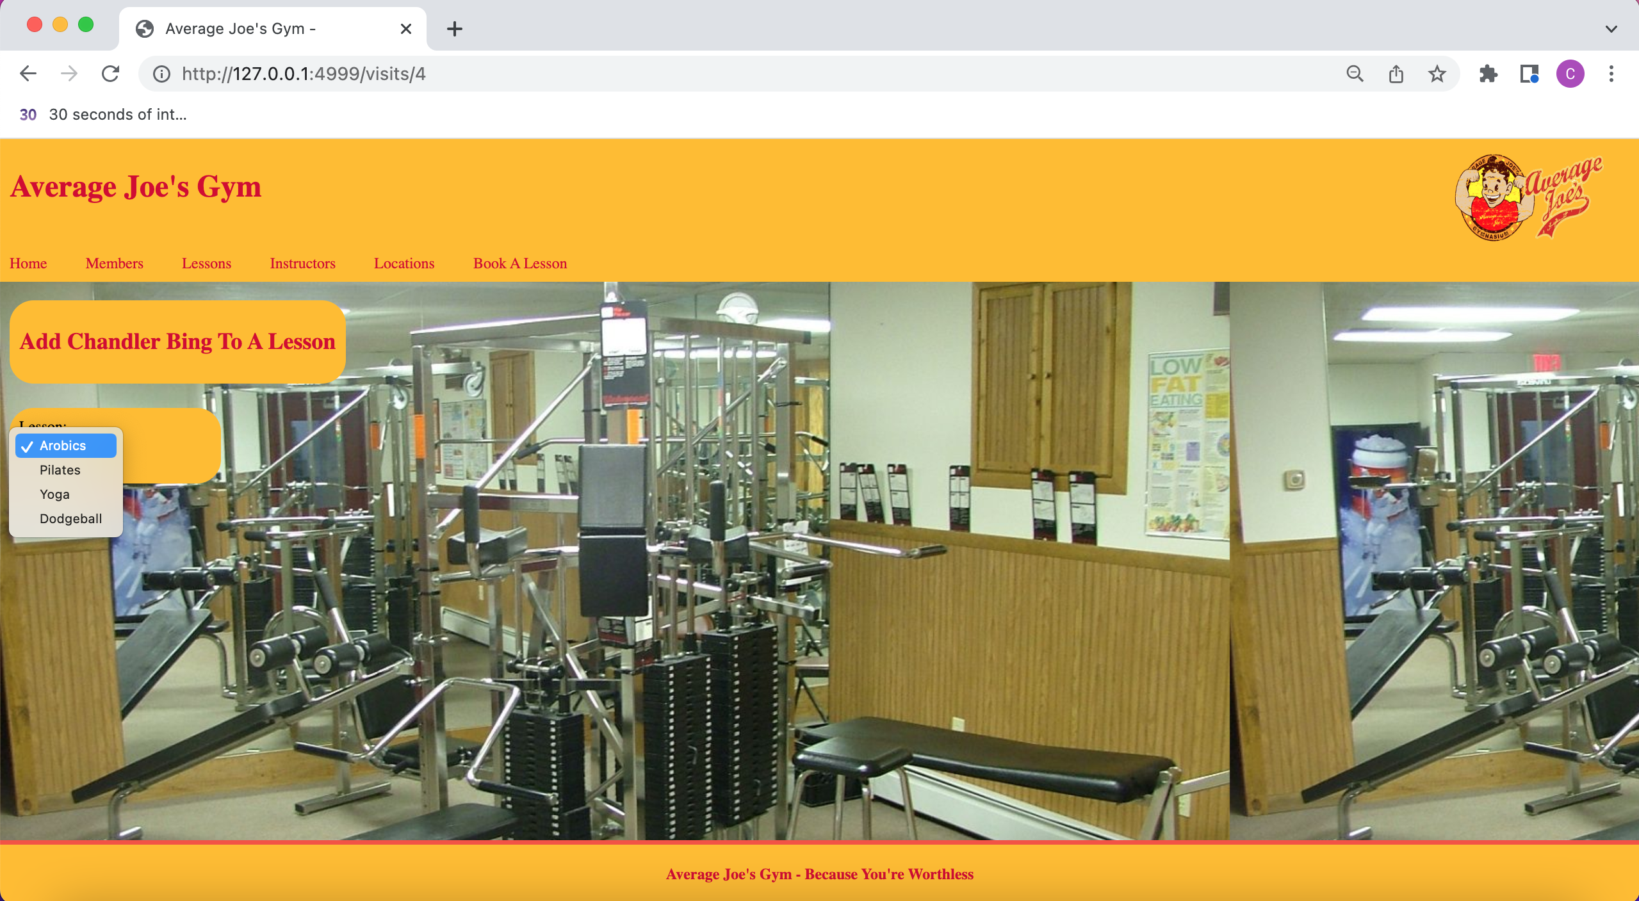Open Chrome's three-dot menu
The height and width of the screenshot is (901, 1639).
[1611, 74]
